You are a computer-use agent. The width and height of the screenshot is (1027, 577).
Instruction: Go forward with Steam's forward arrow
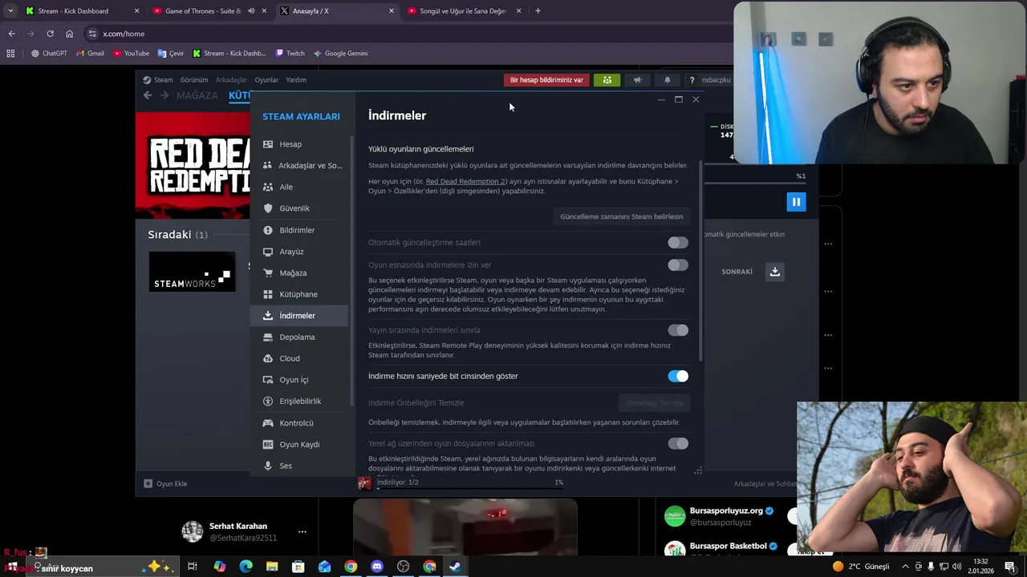164,95
